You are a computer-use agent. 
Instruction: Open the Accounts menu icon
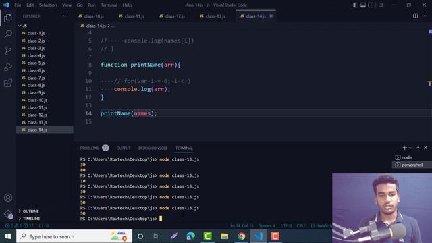(8, 198)
